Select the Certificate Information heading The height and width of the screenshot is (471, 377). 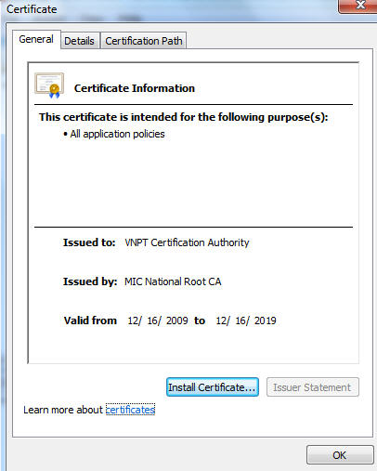tap(135, 88)
